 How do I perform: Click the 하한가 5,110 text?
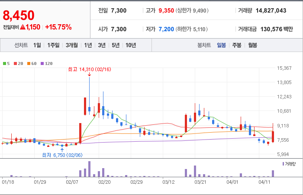coord(191,29)
